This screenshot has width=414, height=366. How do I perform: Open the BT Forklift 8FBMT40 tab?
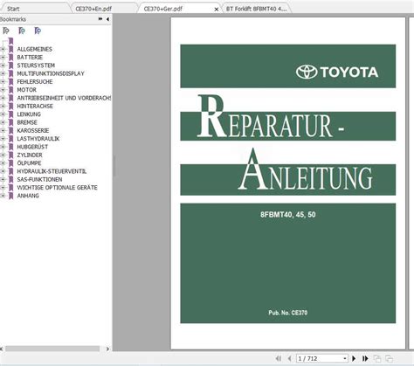pos(256,9)
